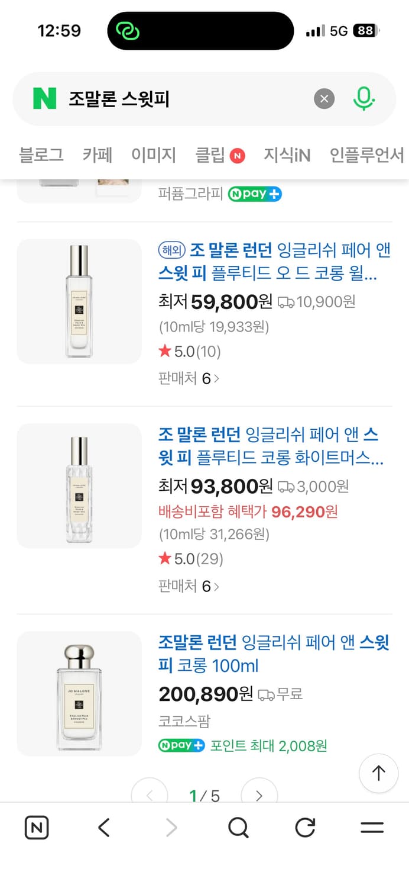This screenshot has width=409, height=888.
Task: Select the 지식iN menu item
Action: click(x=287, y=154)
